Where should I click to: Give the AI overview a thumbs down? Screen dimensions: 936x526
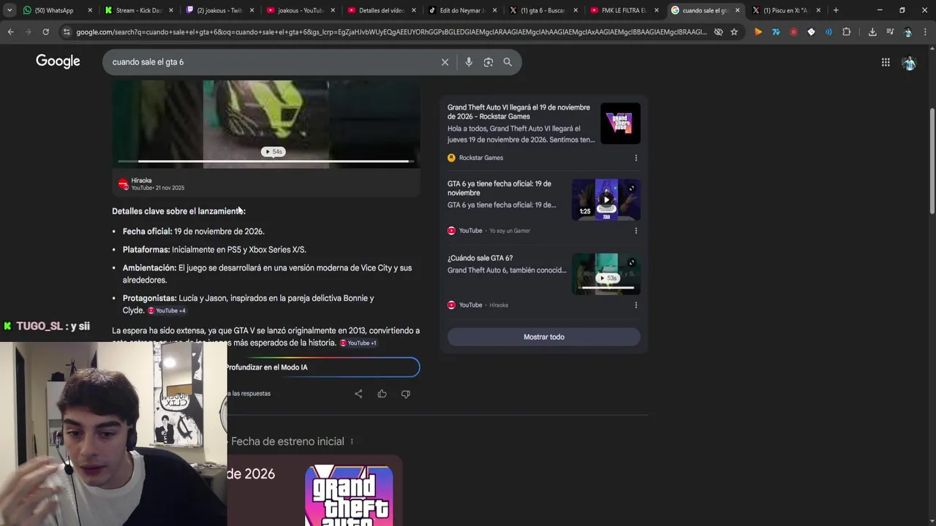click(405, 394)
